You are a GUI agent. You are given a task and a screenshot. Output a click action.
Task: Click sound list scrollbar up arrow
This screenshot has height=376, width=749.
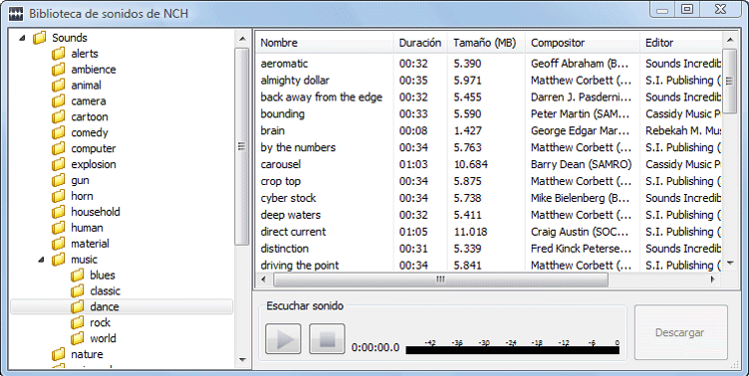729,40
